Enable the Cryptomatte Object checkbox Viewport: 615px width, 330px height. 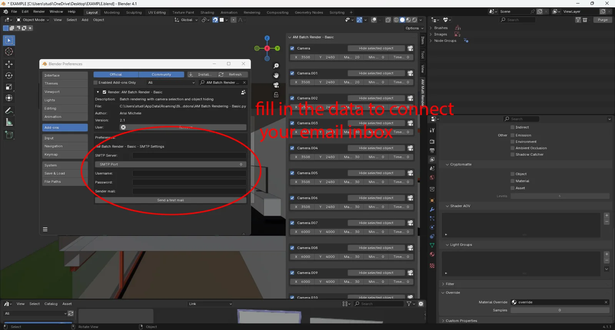click(512, 174)
